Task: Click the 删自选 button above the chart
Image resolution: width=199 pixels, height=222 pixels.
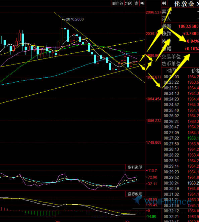Action: pos(118,3)
